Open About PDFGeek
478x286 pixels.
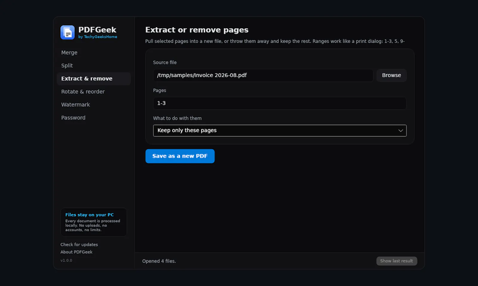point(76,252)
